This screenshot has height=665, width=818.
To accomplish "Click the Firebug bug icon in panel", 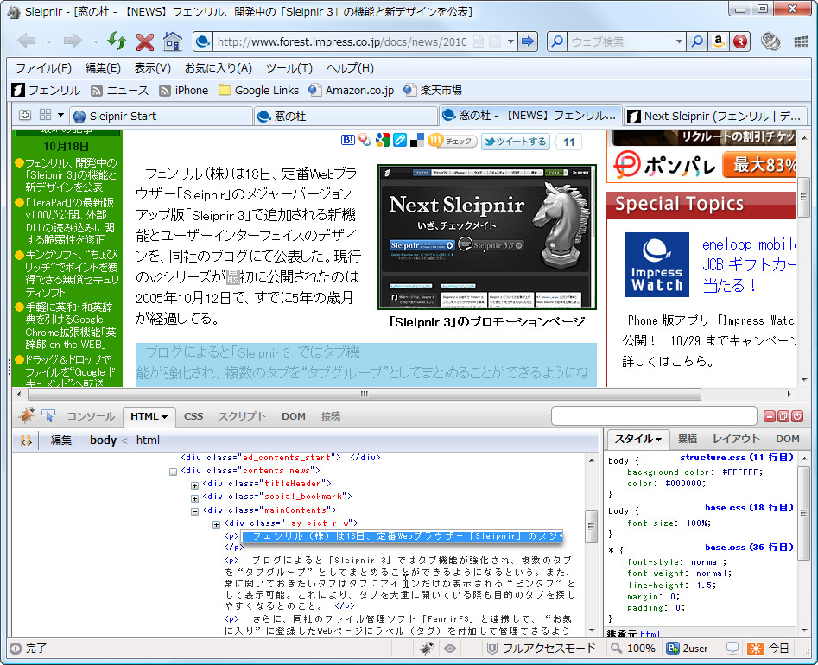I will point(27,415).
